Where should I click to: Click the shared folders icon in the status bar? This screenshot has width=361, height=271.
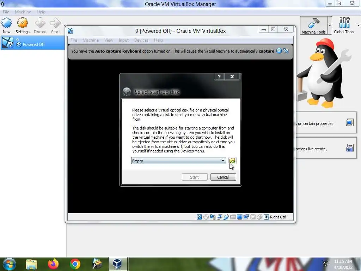233,217
